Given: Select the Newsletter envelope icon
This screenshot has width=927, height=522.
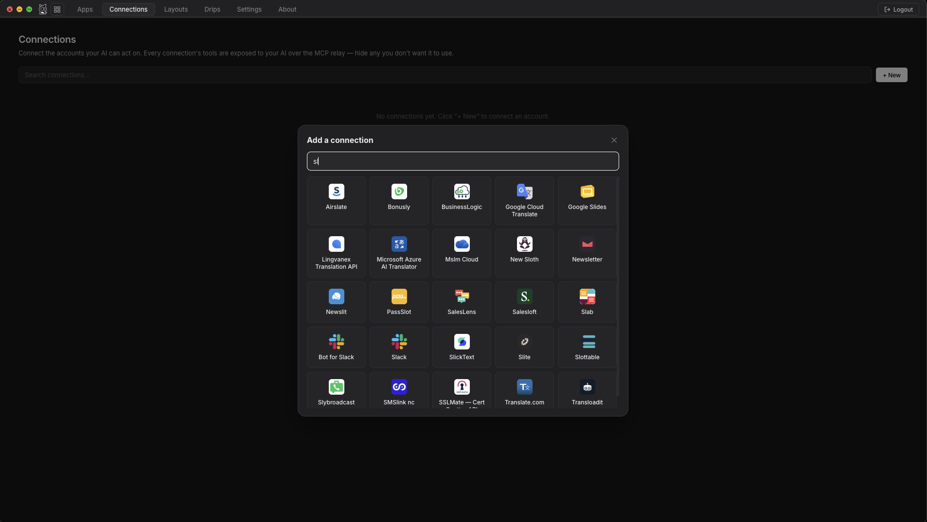Looking at the screenshot, I should click(587, 244).
